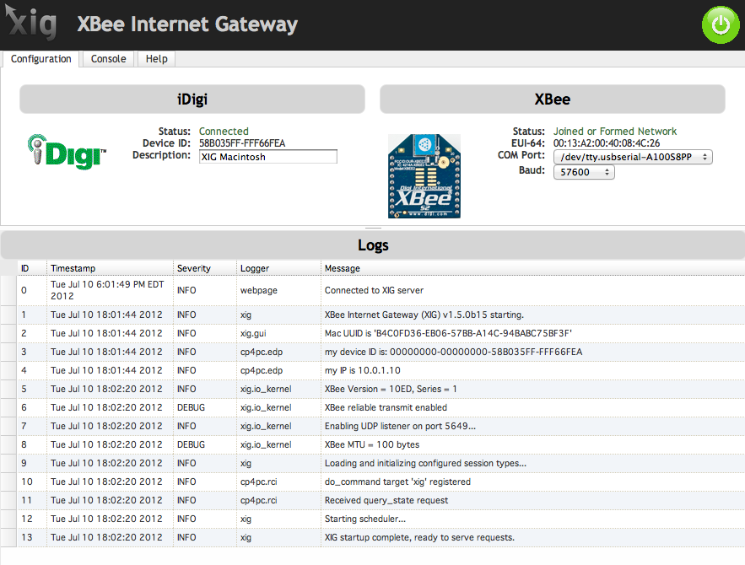745x565 pixels.
Task: Click 'Joined or Formed Network' status
Action: [615, 131]
